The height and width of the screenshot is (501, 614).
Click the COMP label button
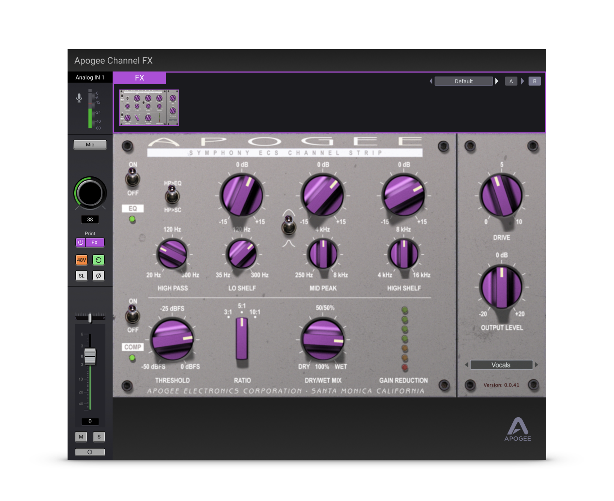[x=132, y=347]
